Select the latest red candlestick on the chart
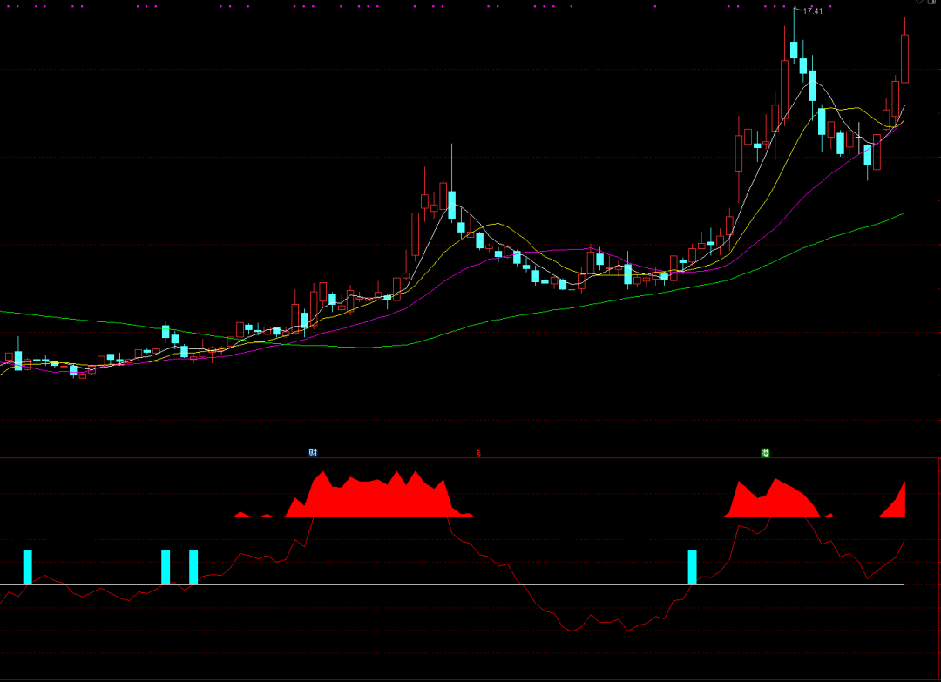The height and width of the screenshot is (682, 941). pyautogui.click(x=904, y=58)
